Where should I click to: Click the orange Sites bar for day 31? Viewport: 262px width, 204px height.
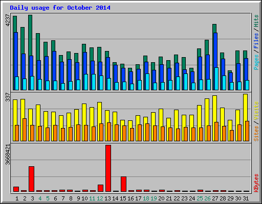(x=247, y=131)
